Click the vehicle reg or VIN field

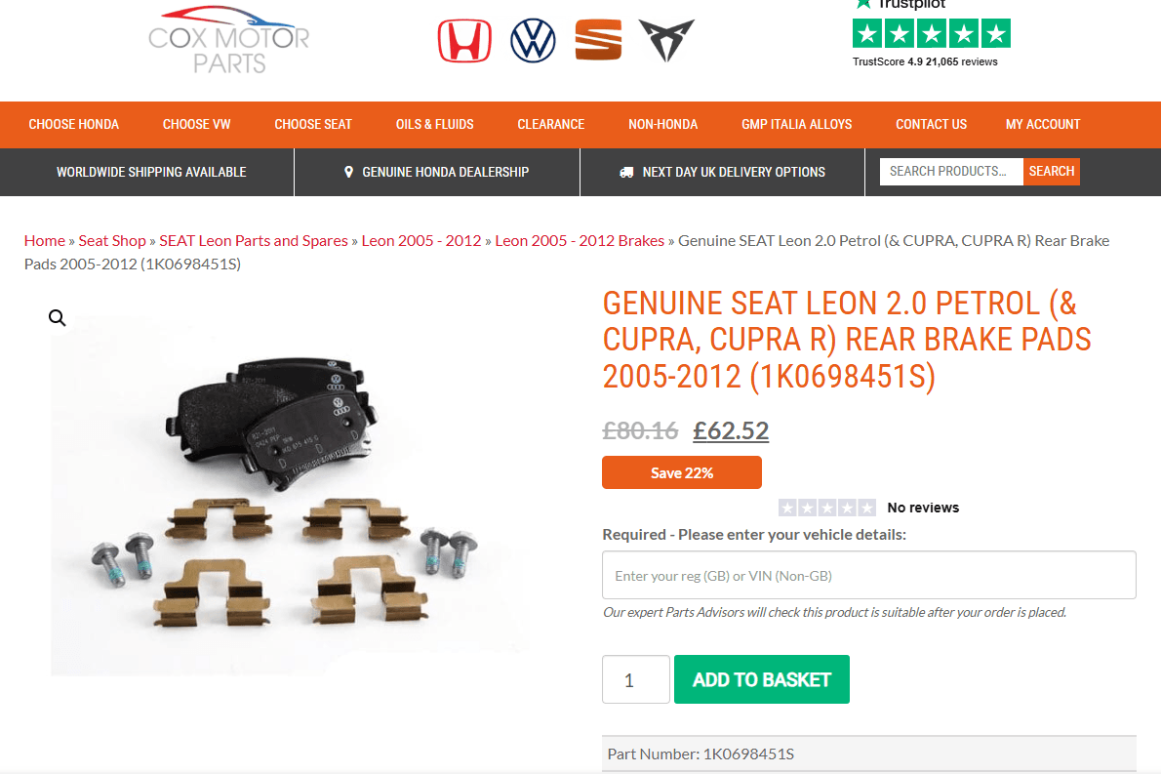click(869, 575)
